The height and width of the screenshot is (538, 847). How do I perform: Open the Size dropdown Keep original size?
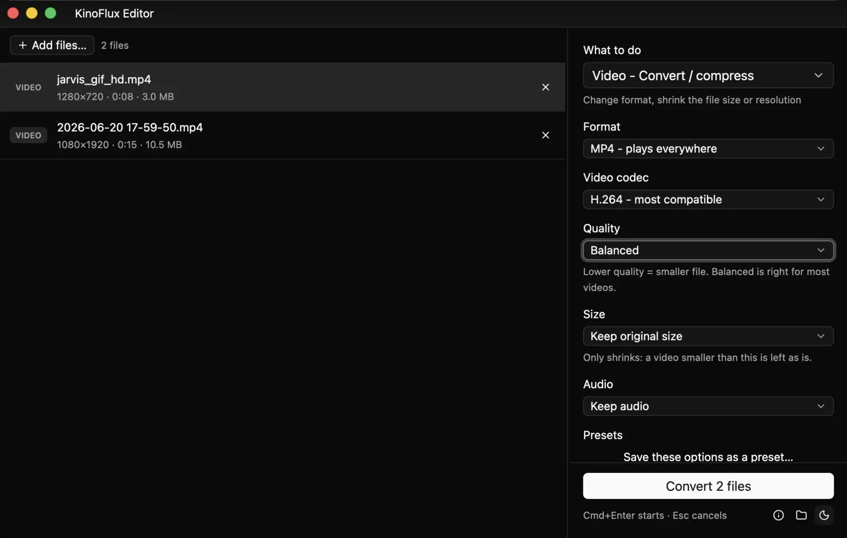coord(708,336)
